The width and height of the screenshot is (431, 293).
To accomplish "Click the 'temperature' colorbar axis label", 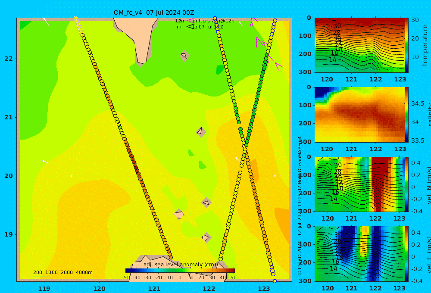I will coord(425,45).
